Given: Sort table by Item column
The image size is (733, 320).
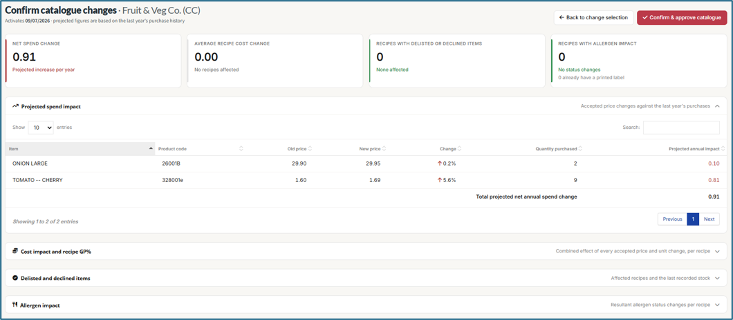Looking at the screenshot, I should coord(80,149).
